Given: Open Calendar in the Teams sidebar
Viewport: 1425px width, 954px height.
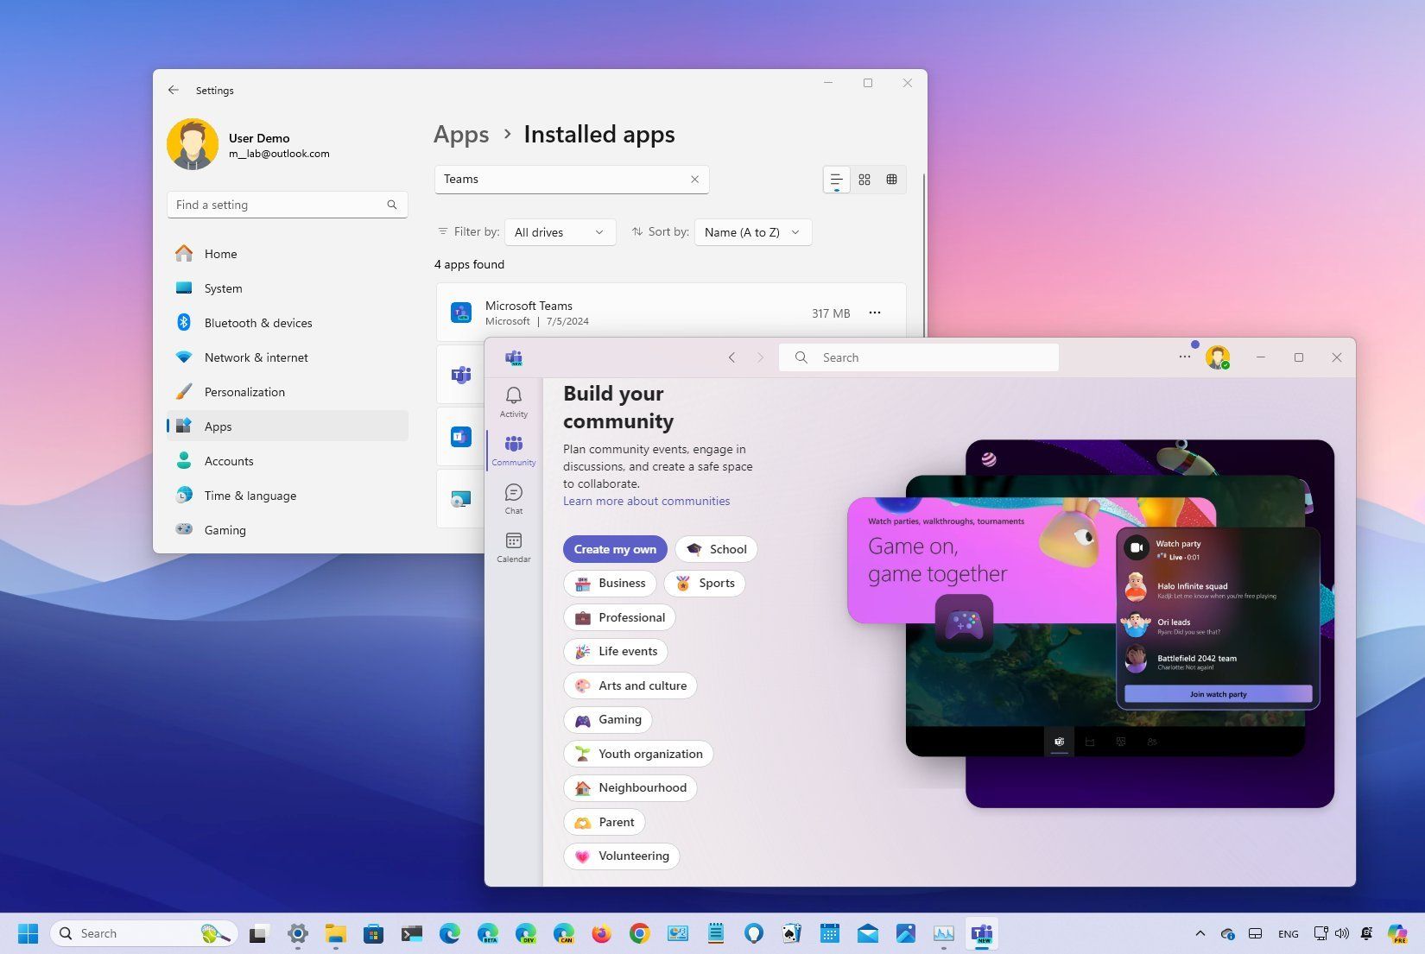Looking at the screenshot, I should (x=513, y=546).
